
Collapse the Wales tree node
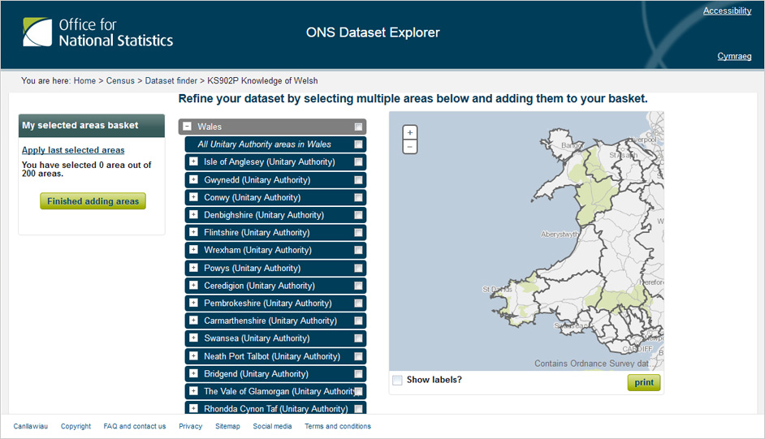tap(187, 127)
